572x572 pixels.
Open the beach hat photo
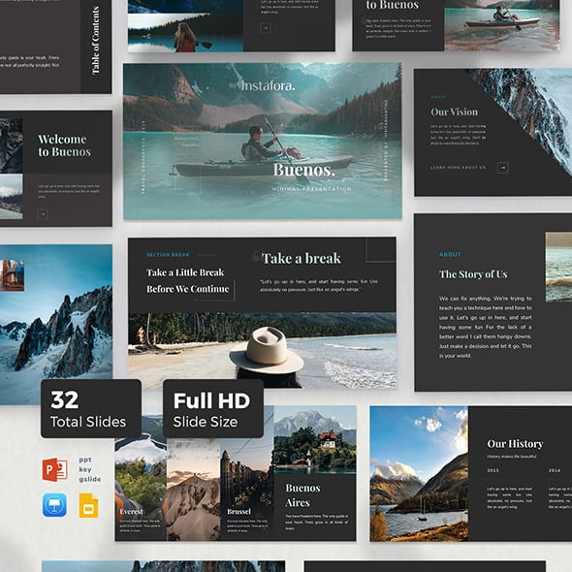point(262,350)
